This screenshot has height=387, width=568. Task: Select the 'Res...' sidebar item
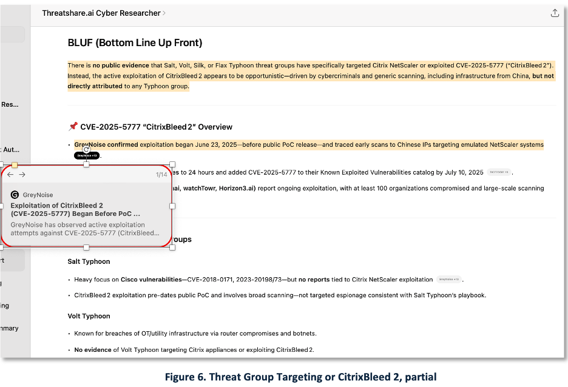click(x=10, y=104)
